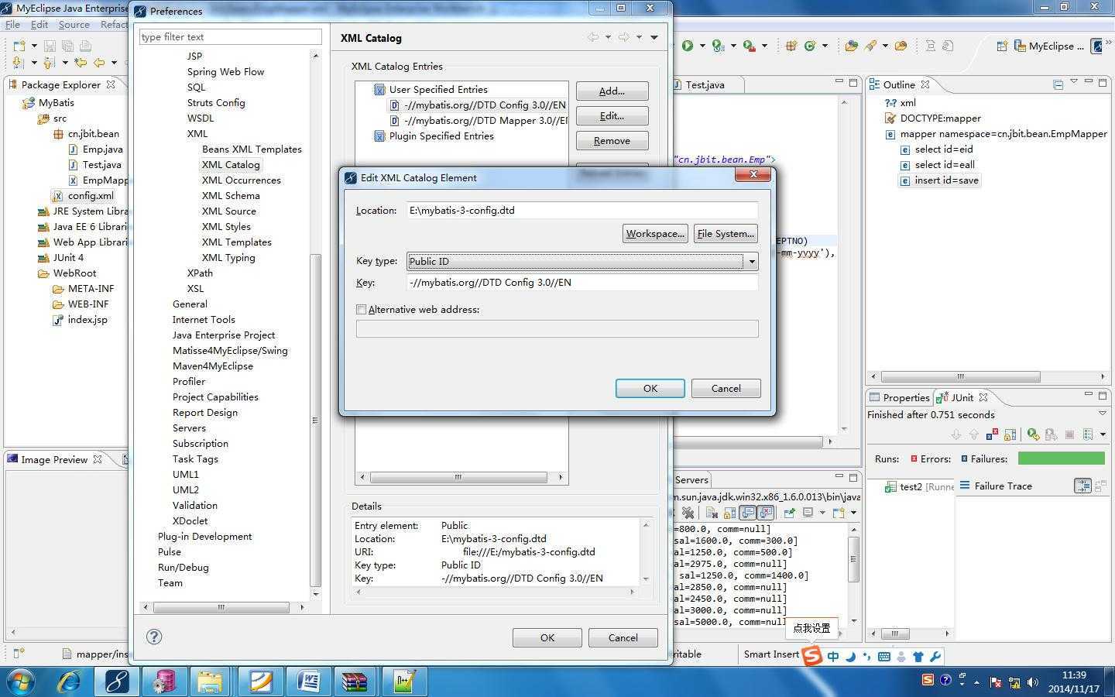Click the Remove All Terminated Launches icon in console
This screenshot has height=697, width=1115.
687,513
